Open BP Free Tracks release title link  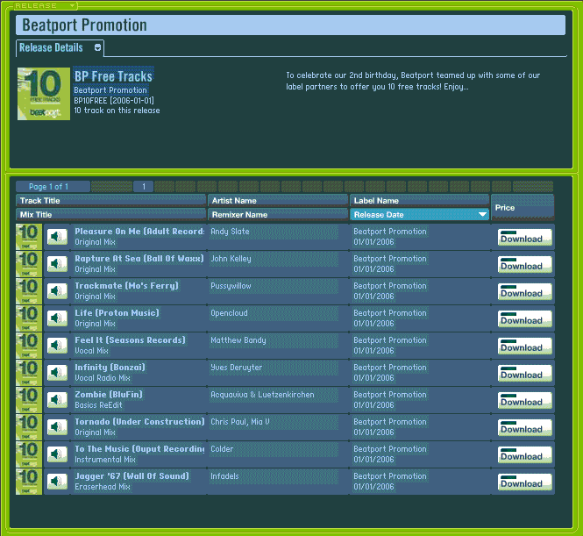tap(113, 76)
